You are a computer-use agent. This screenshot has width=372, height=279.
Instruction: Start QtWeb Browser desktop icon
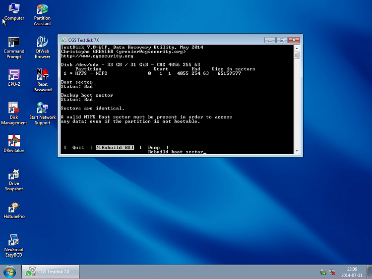tap(43, 48)
